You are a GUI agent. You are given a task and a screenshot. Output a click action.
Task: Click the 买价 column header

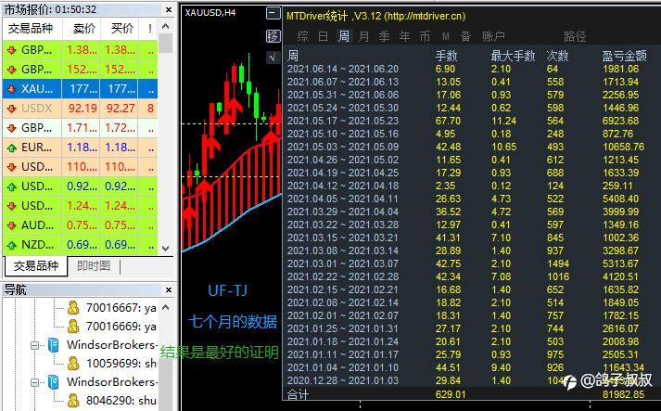120,28
